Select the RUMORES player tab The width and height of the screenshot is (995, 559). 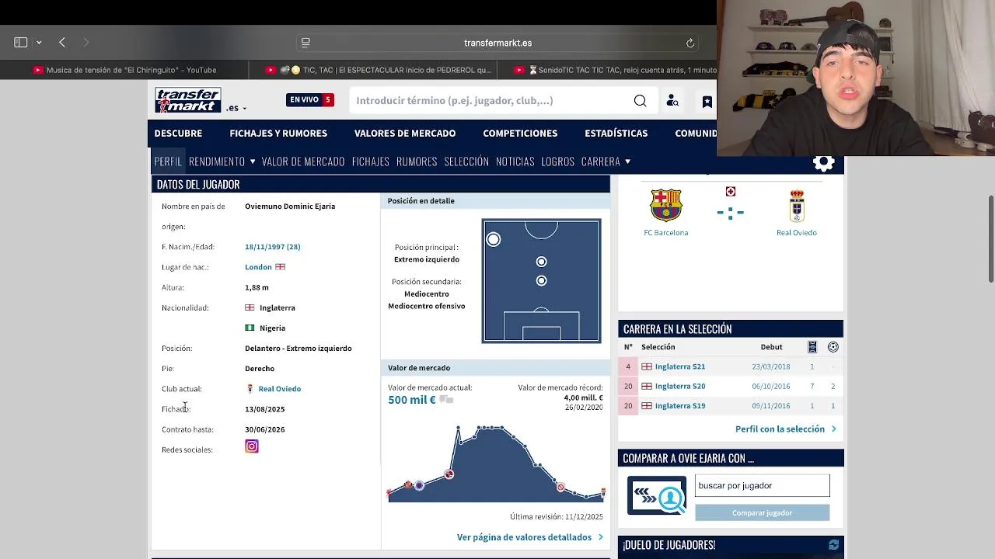click(417, 161)
